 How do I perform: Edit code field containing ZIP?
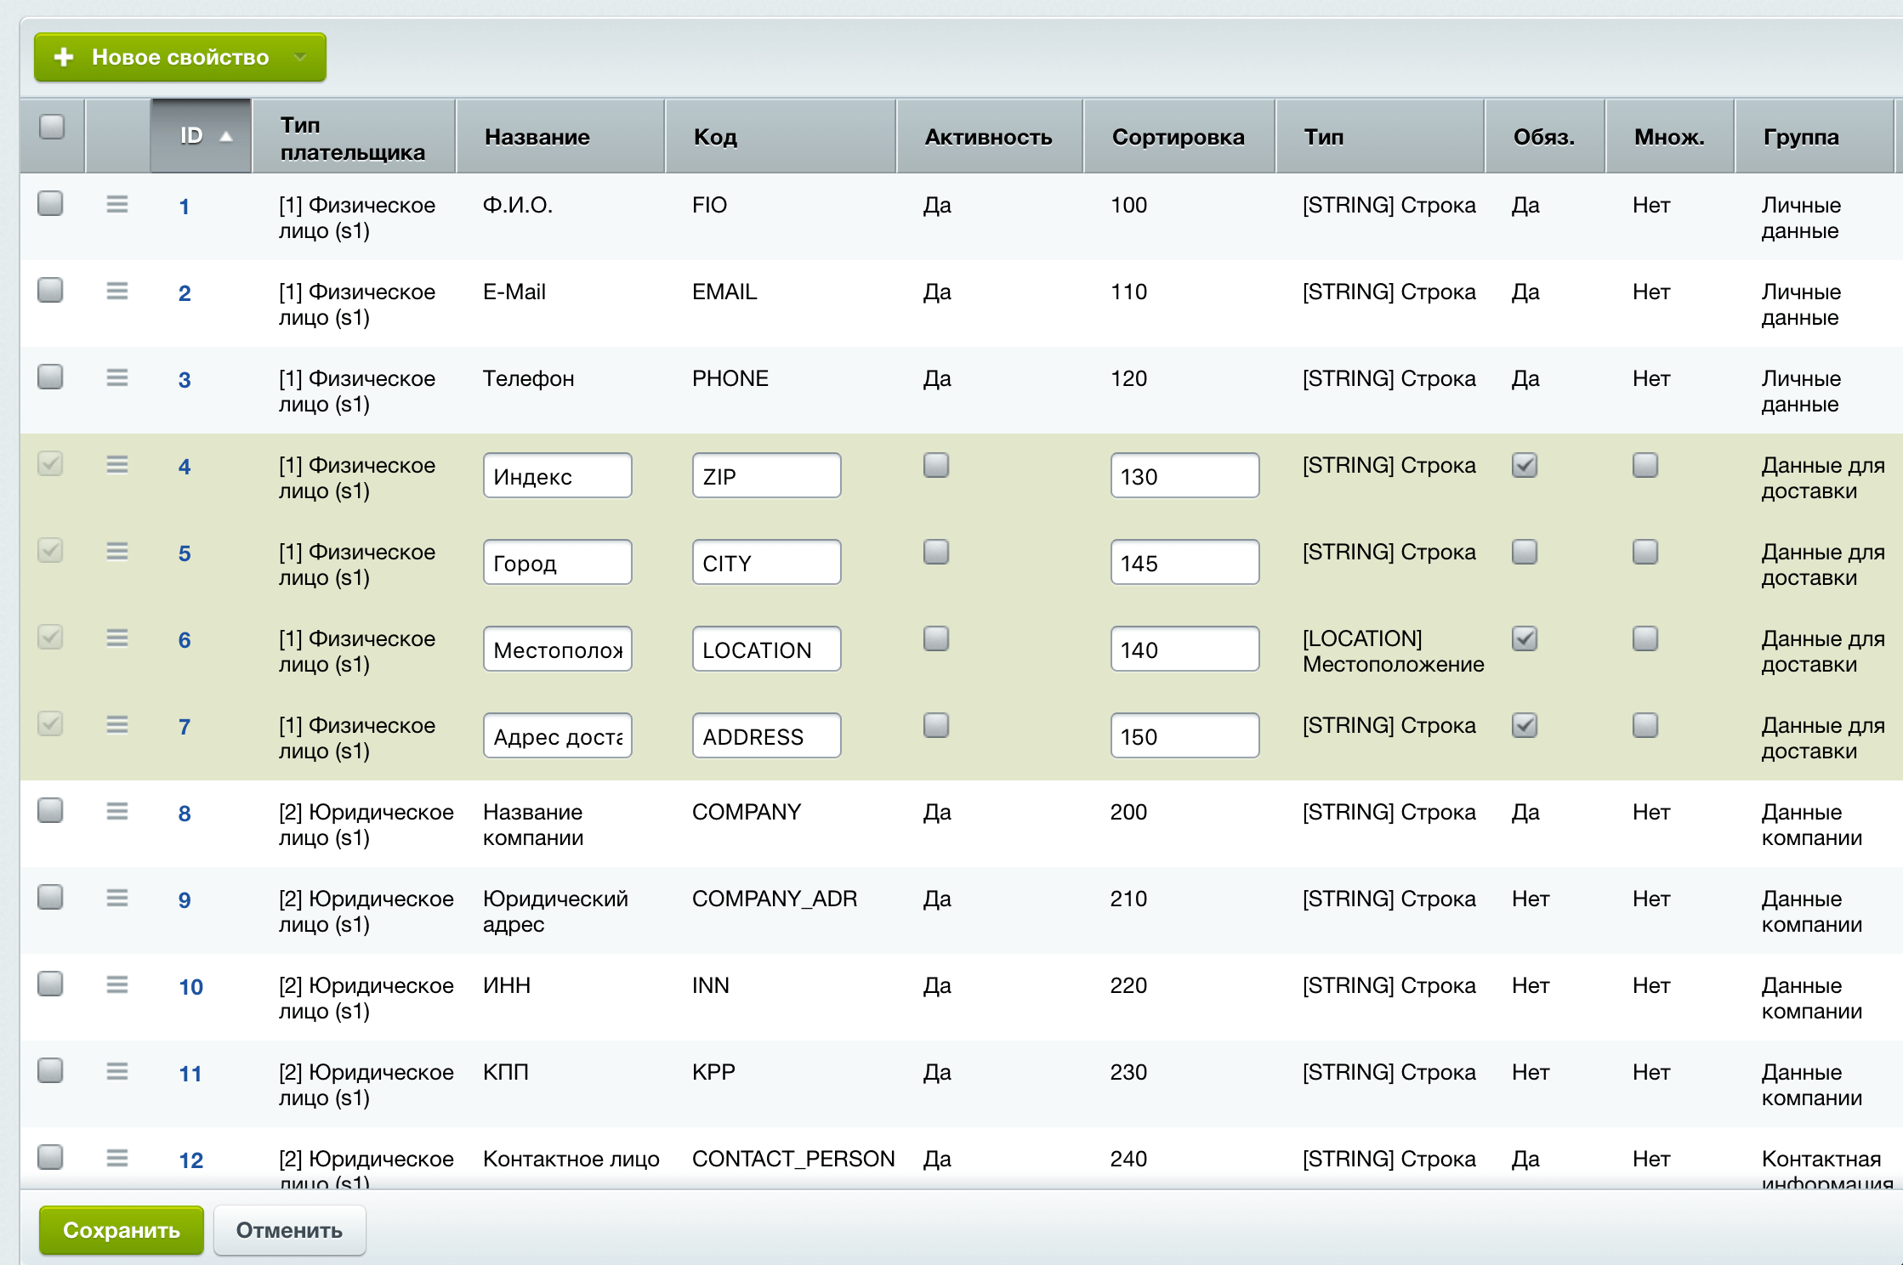coord(767,475)
